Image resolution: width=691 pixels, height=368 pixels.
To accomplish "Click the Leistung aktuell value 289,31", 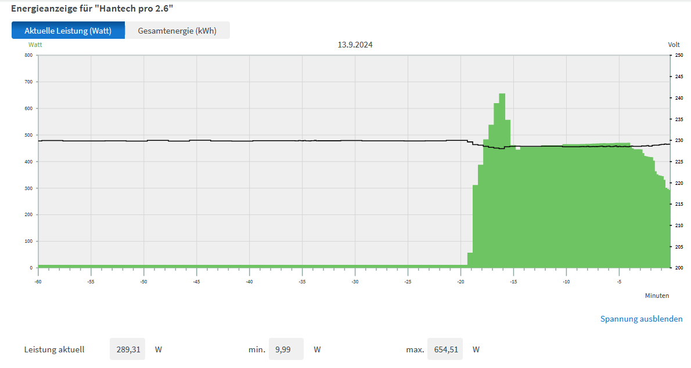I will click(127, 349).
